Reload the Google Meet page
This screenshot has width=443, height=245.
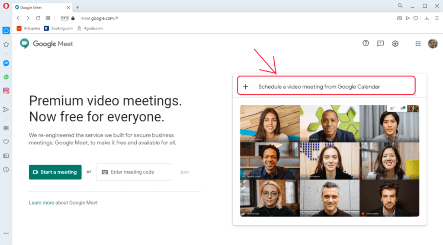pos(38,18)
